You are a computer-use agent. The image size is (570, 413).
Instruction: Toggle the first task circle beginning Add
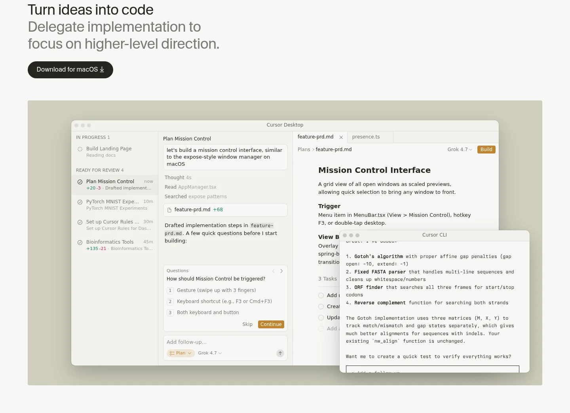321,296
